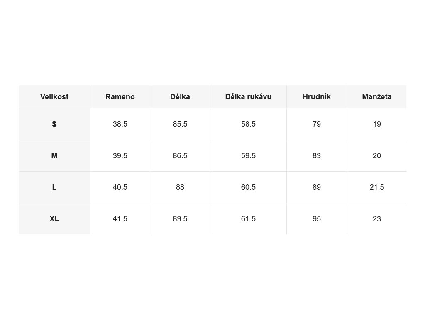425x319 pixels.
Task: Click the 60.5 sleeve length cell
Action: (x=248, y=187)
